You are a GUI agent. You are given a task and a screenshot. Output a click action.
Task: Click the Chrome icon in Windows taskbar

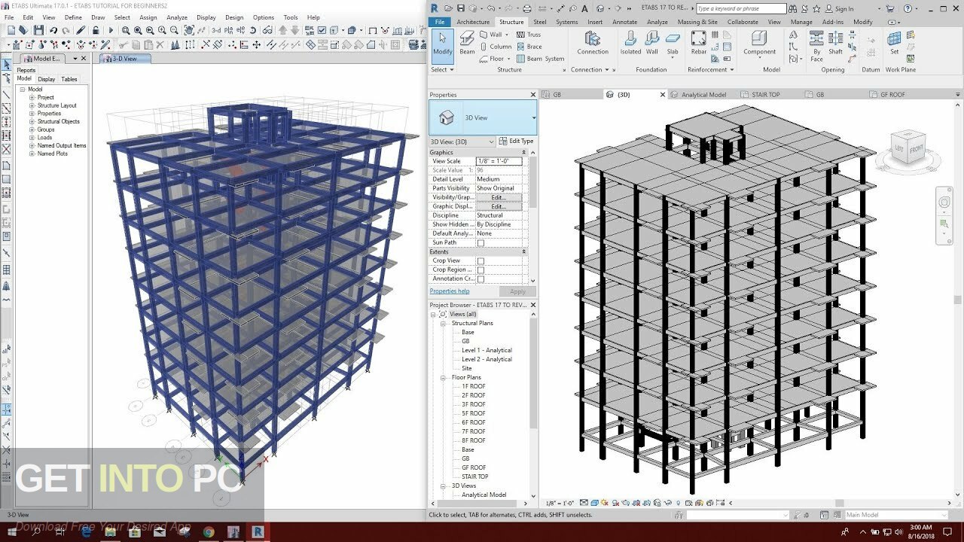(209, 532)
